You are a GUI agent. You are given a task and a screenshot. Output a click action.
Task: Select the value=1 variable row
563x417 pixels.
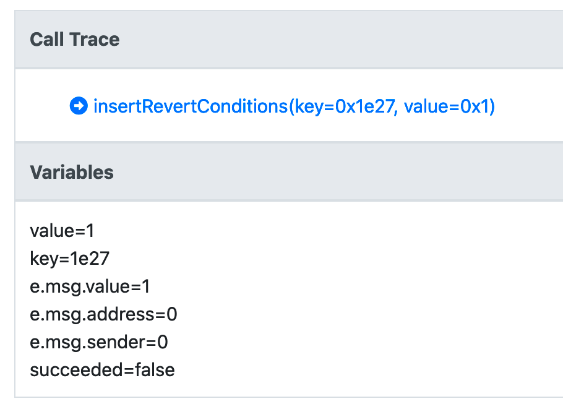pos(62,231)
